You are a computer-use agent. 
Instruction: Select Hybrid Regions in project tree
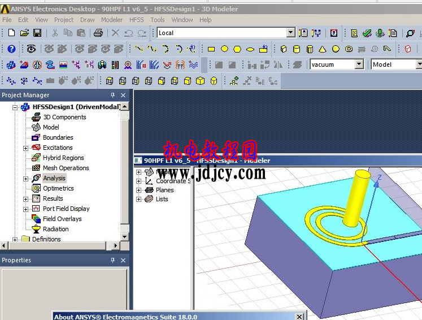pos(63,158)
